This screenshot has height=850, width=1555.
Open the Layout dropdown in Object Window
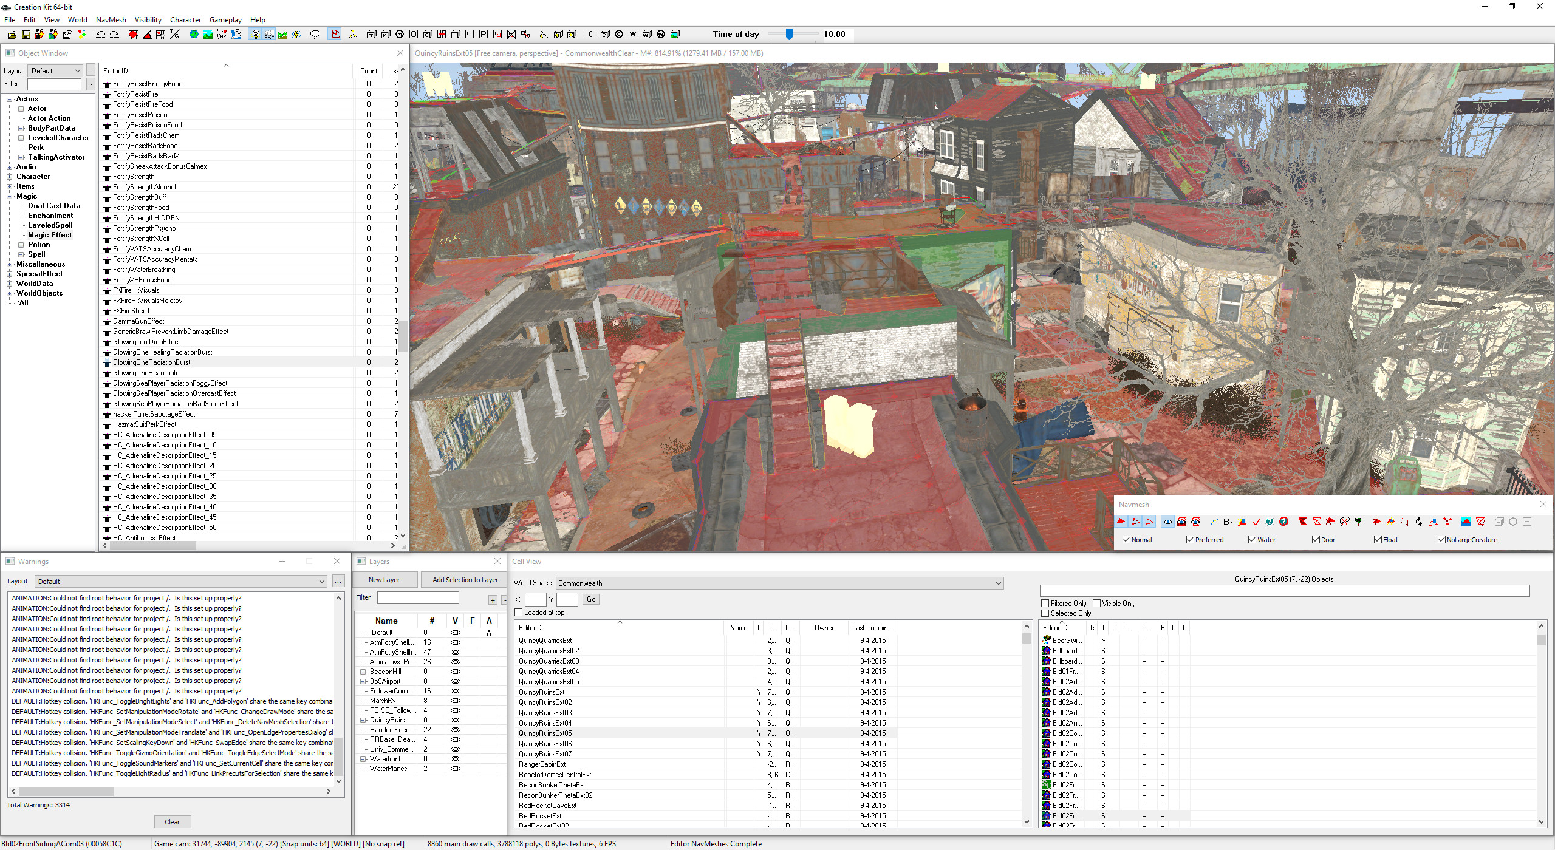coord(55,70)
